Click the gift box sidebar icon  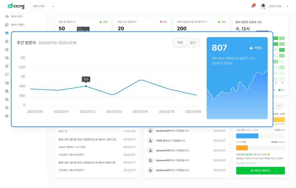pos(7,91)
